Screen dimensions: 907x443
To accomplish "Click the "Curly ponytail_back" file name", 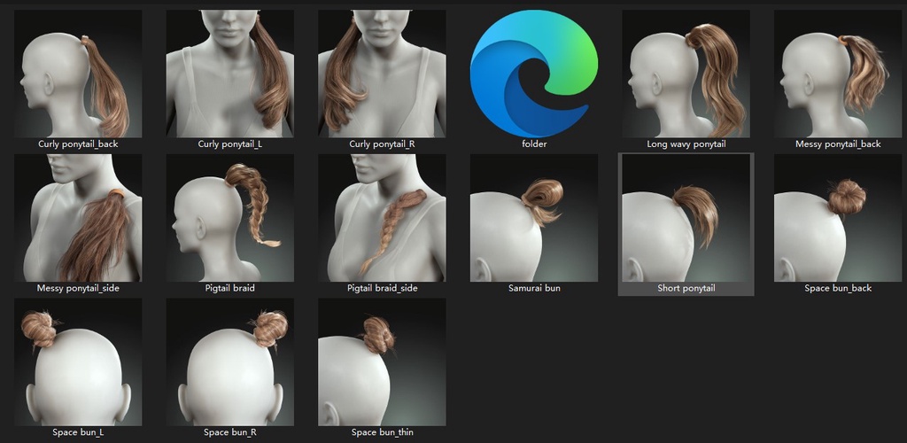I will coord(78,144).
